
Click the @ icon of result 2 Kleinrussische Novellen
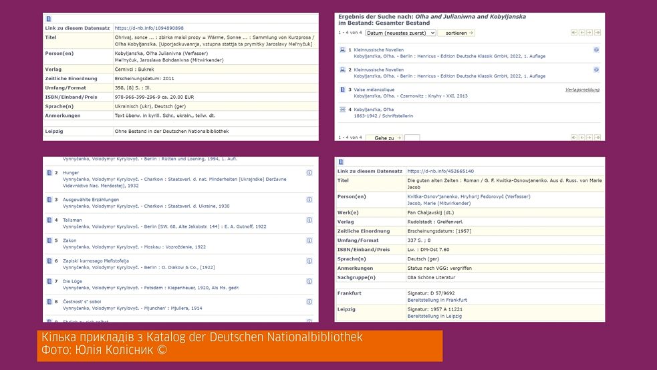click(596, 69)
